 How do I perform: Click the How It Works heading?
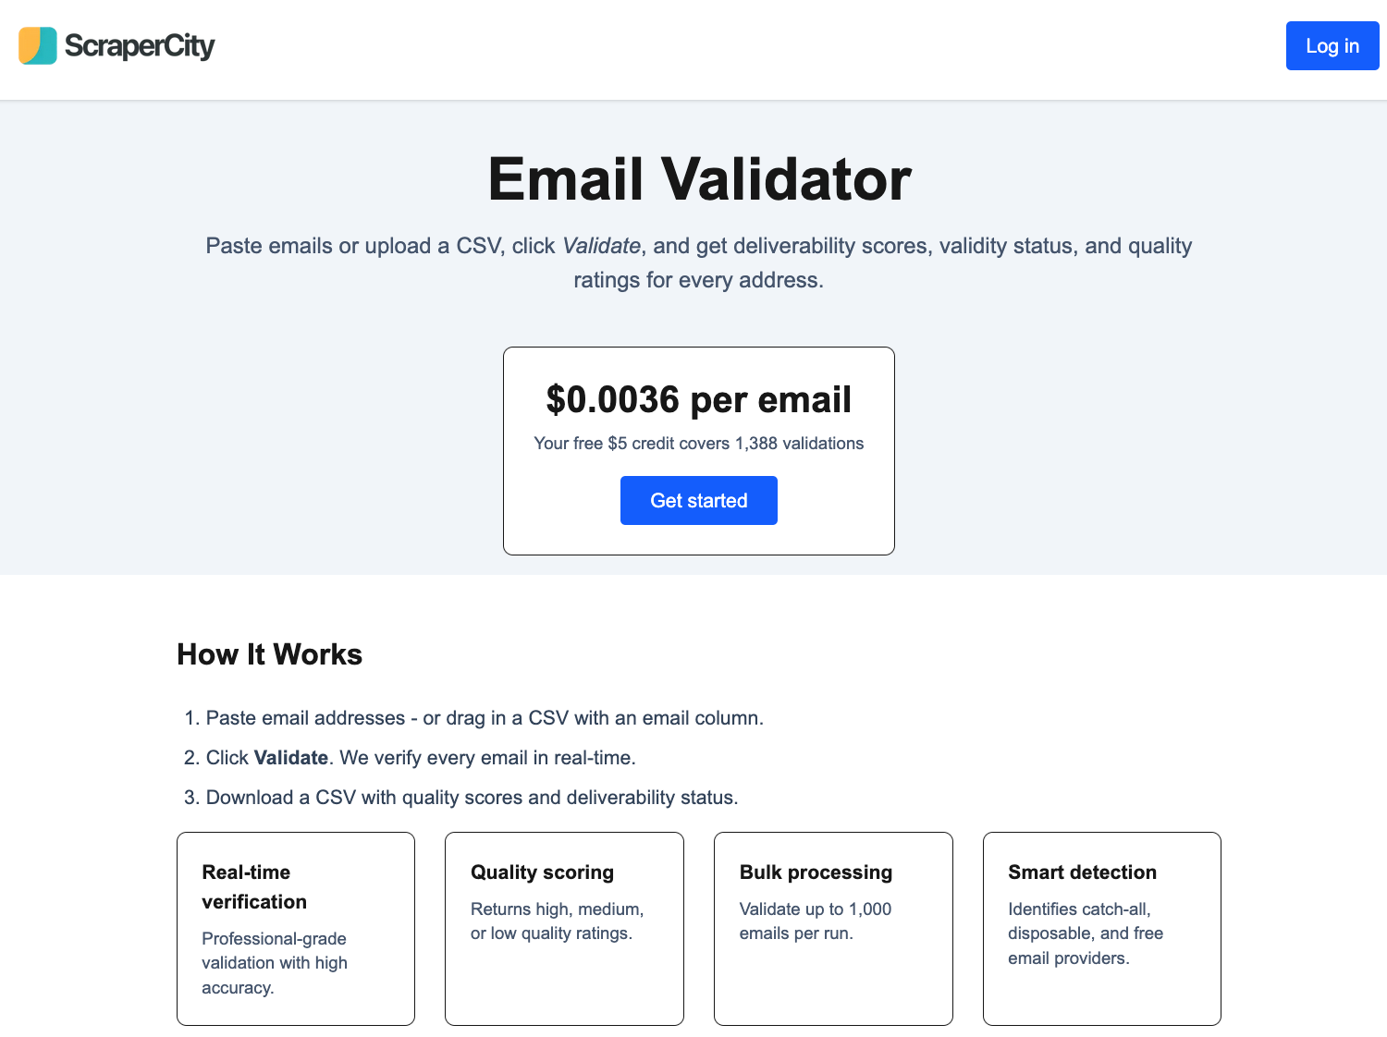click(x=269, y=654)
